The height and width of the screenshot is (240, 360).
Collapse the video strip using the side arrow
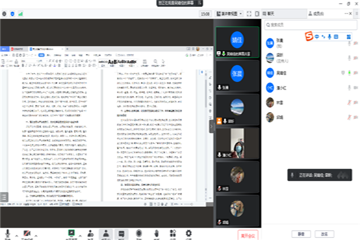point(211,127)
